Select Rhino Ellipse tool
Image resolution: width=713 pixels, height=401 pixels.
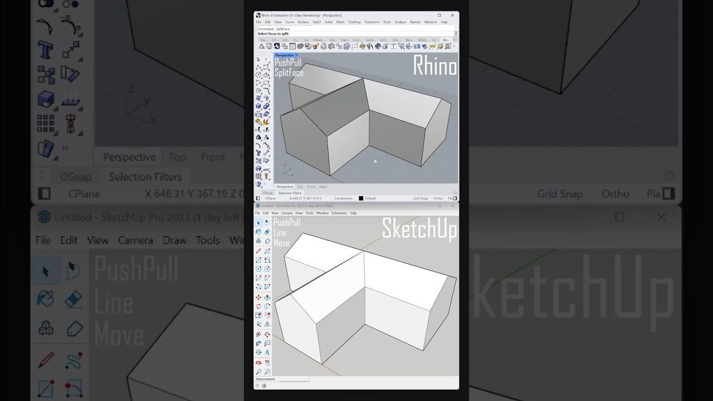266,75
